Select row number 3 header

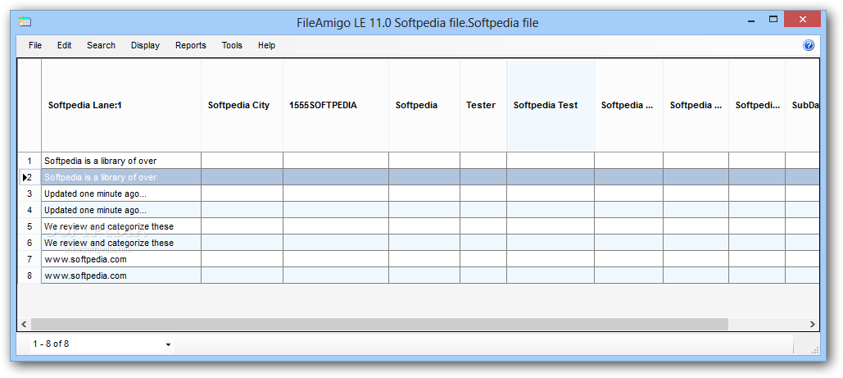coord(29,194)
